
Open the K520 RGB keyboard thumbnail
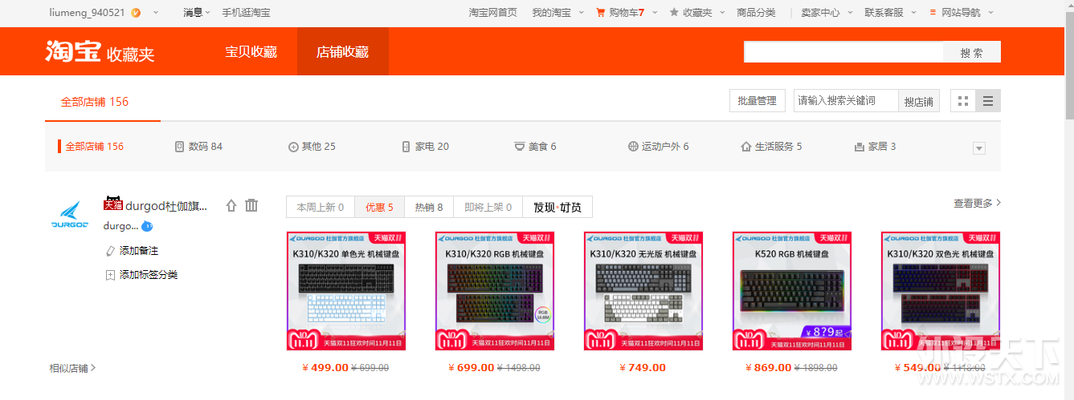pos(792,291)
